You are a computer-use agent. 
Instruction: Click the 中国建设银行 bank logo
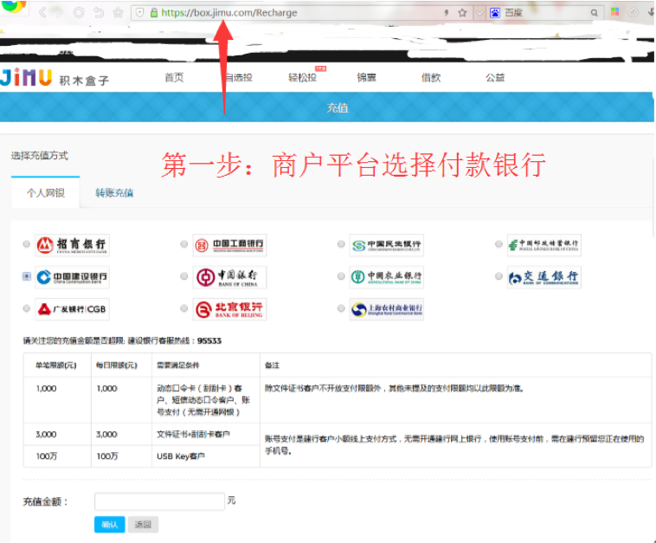click(72, 277)
